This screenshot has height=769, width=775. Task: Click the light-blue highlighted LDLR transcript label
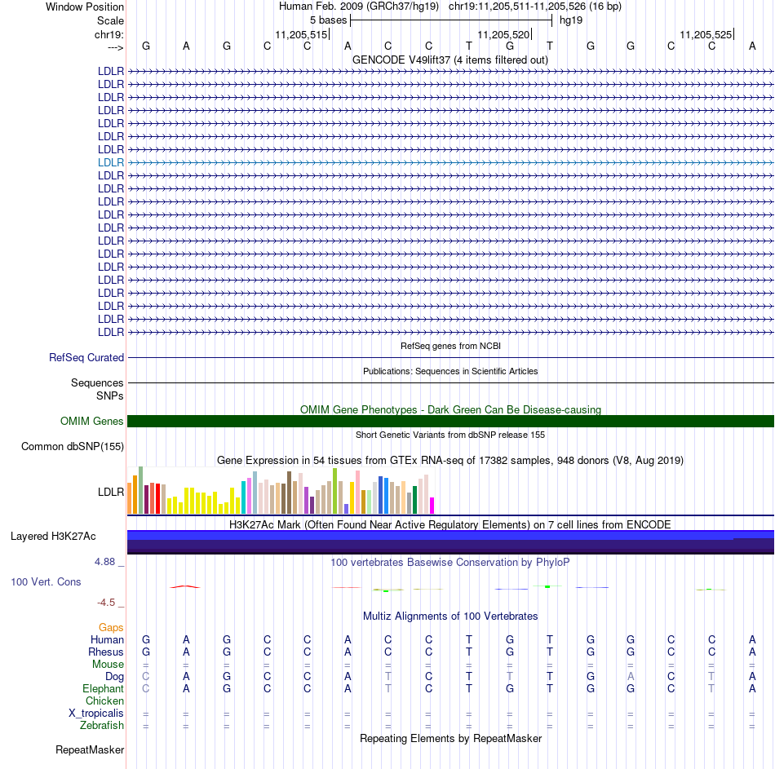tap(111, 162)
